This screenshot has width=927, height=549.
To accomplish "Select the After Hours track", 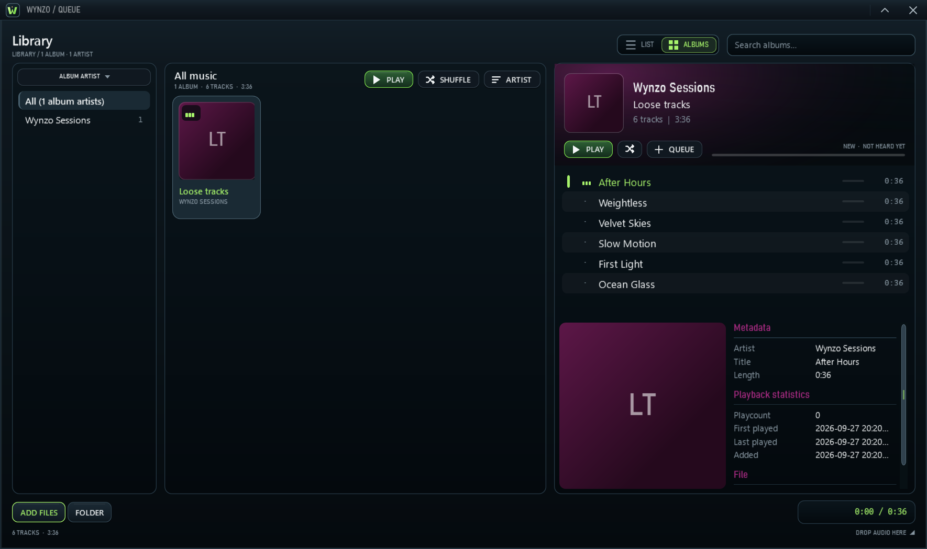I will [735, 182].
